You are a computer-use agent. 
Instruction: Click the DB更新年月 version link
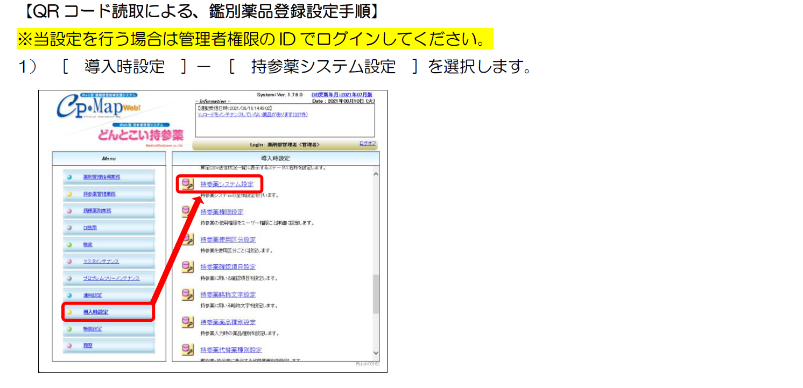click(x=342, y=95)
